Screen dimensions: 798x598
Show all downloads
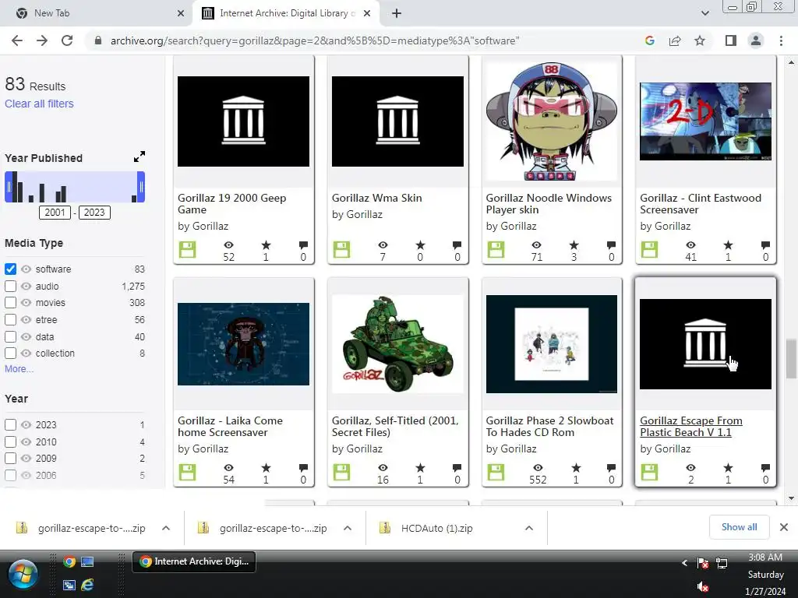739,527
